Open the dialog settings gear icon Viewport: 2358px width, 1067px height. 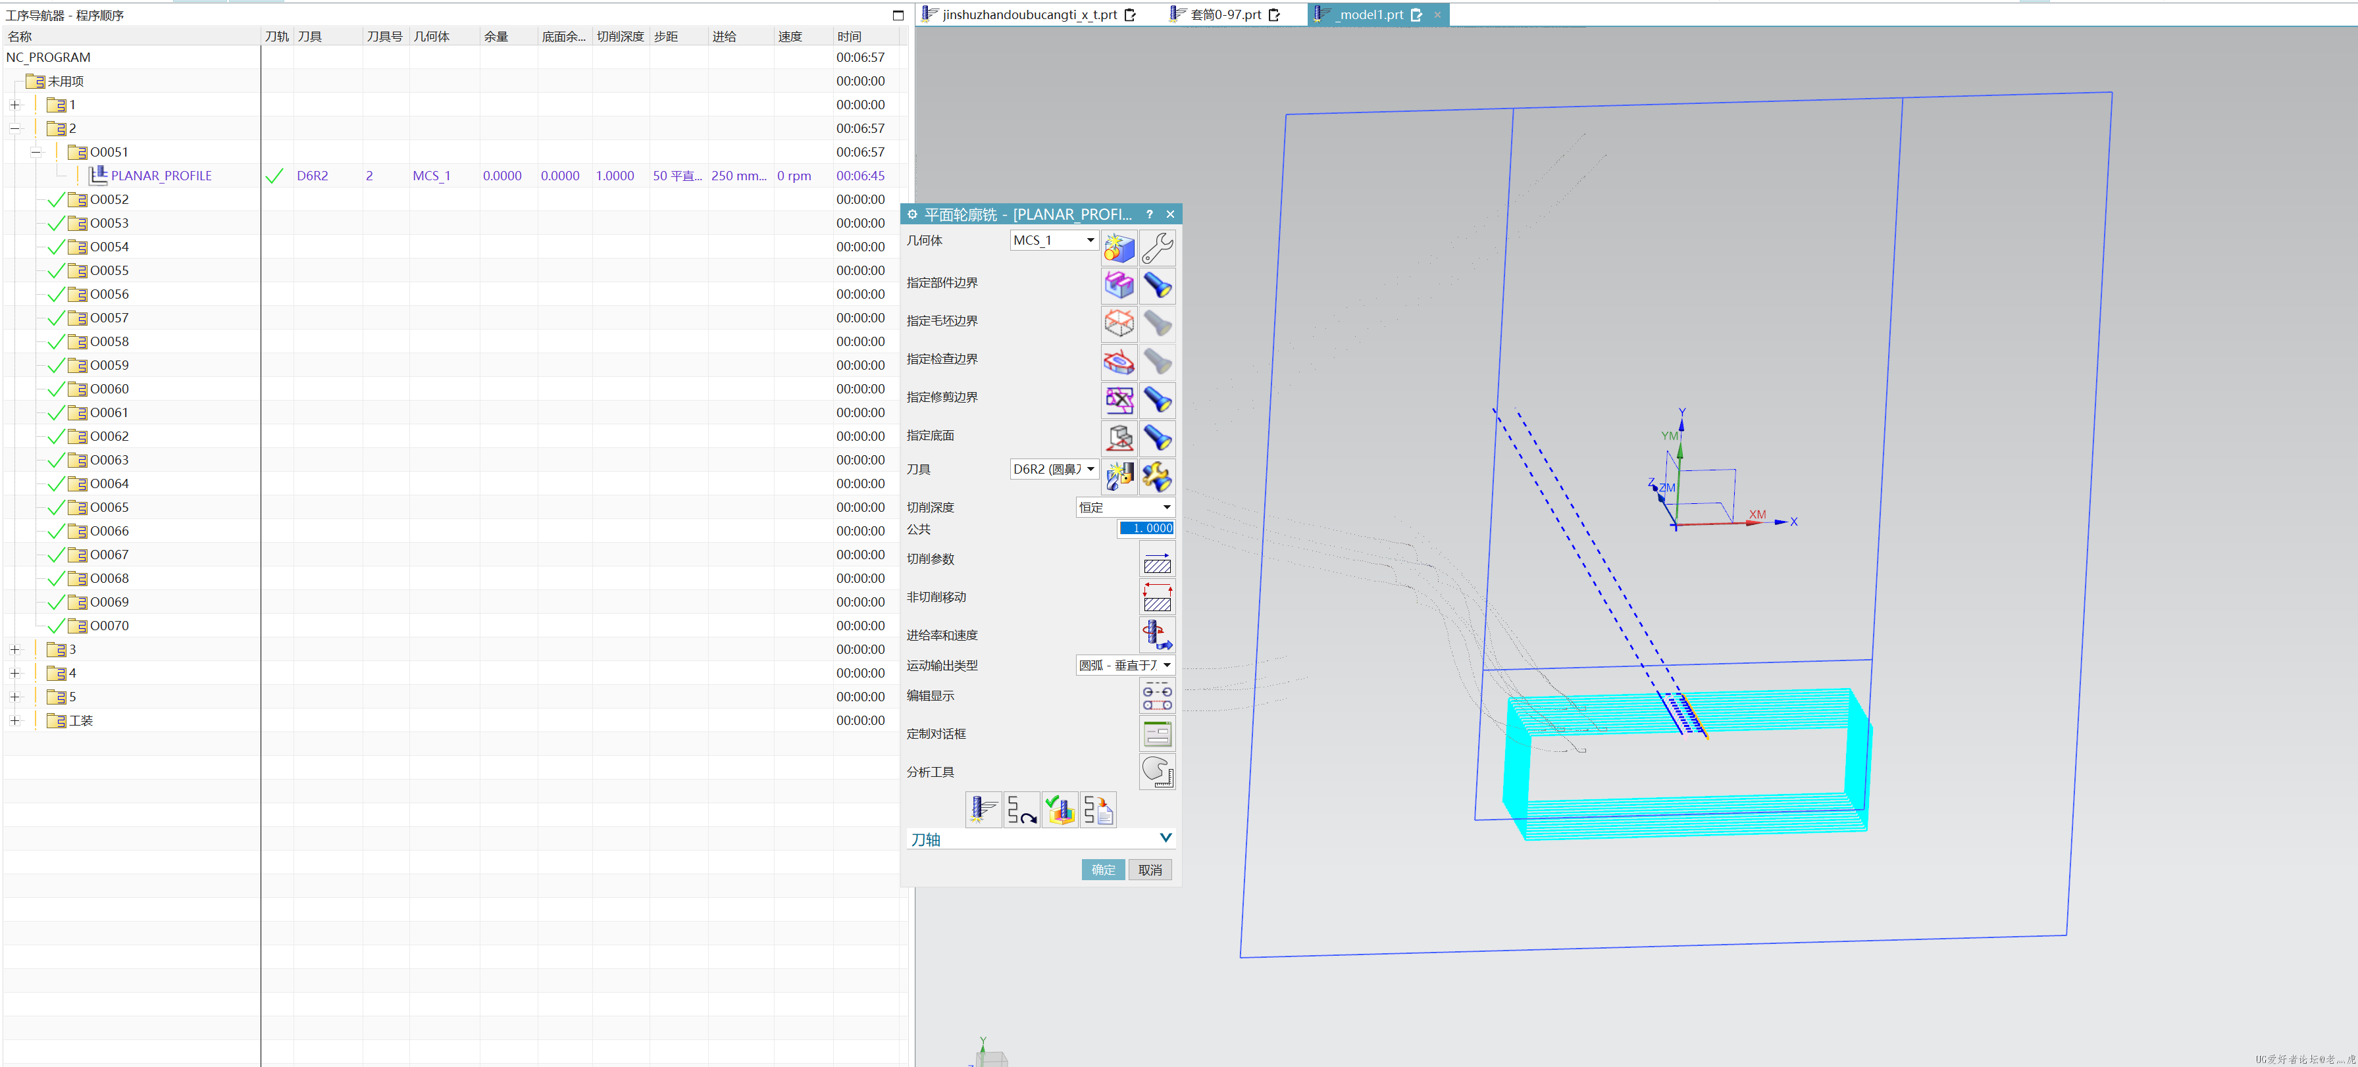911,214
